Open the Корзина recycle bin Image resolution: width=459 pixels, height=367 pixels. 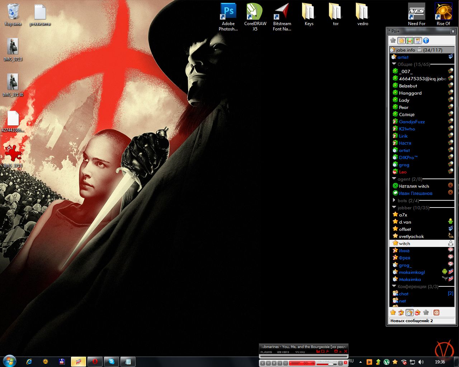[x=13, y=14]
